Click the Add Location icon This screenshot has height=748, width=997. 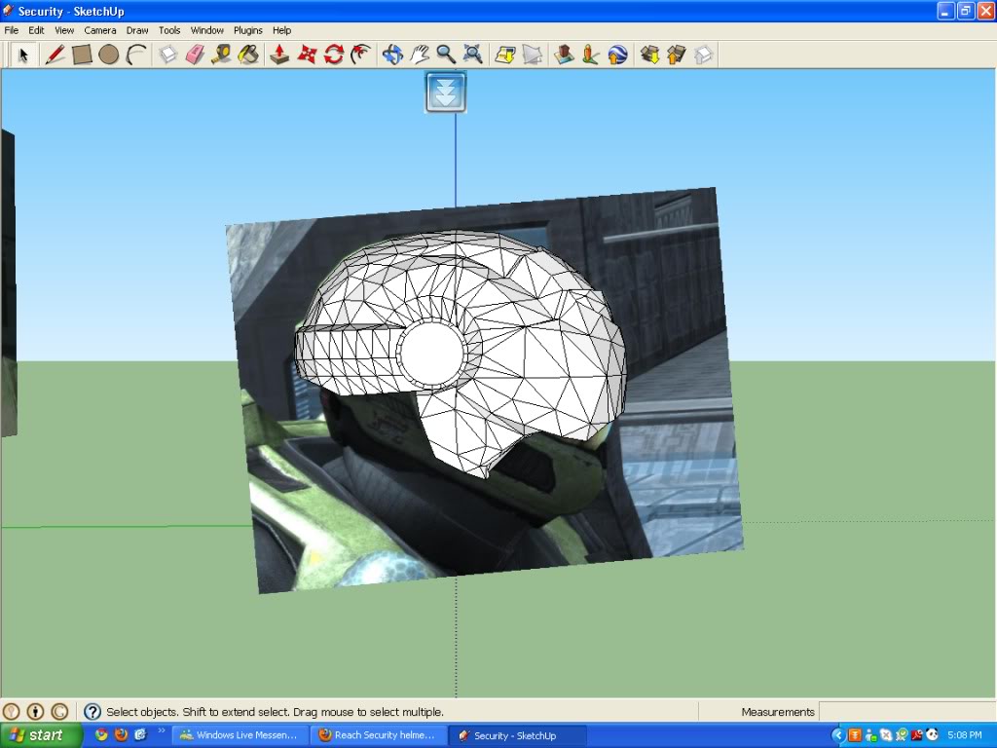[x=505, y=56]
